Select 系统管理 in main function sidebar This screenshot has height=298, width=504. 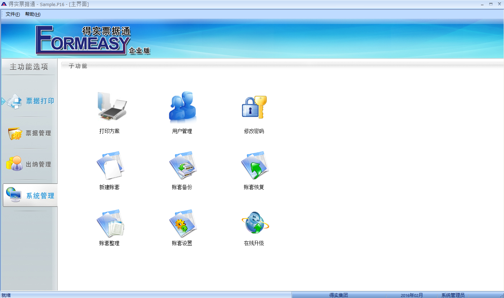[x=30, y=195]
